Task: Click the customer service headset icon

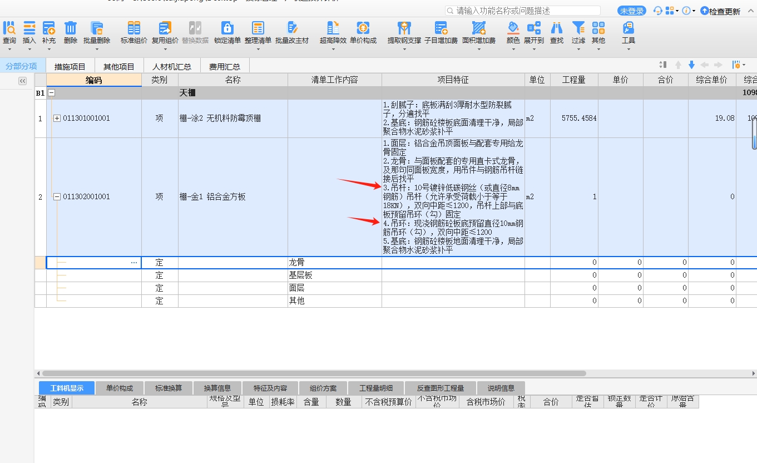Action: [x=658, y=11]
